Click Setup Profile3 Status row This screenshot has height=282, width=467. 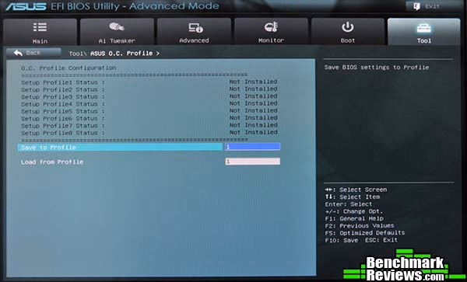tap(149, 96)
